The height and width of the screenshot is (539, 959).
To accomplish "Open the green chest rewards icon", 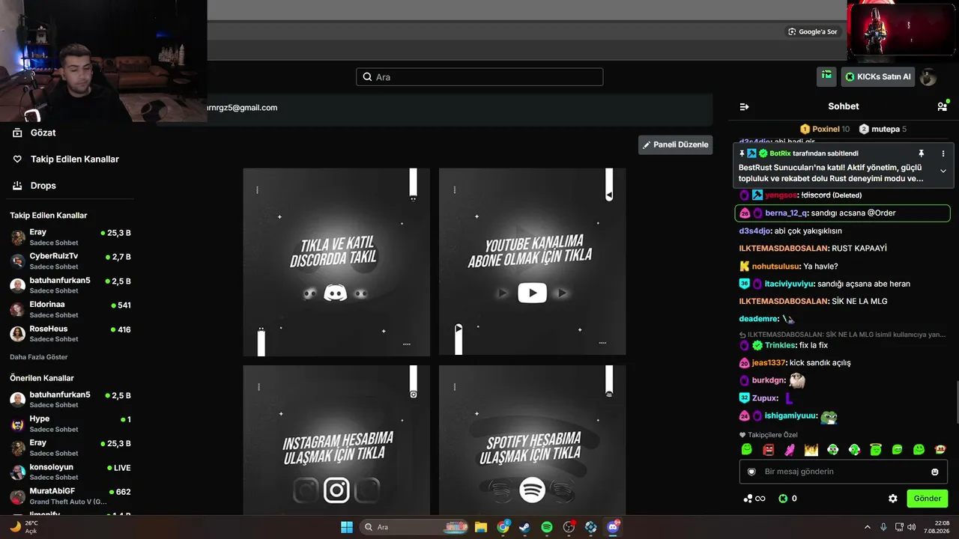I will (x=826, y=76).
